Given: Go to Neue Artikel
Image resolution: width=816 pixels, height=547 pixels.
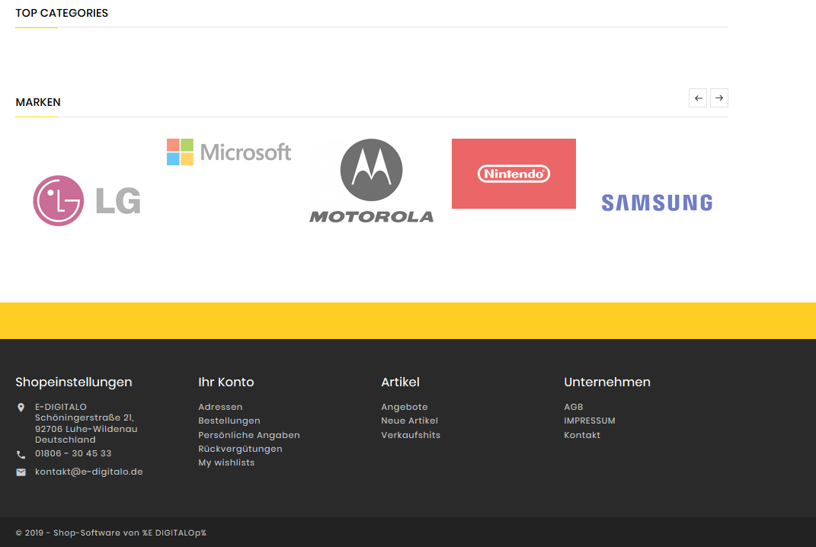Looking at the screenshot, I should pos(410,421).
